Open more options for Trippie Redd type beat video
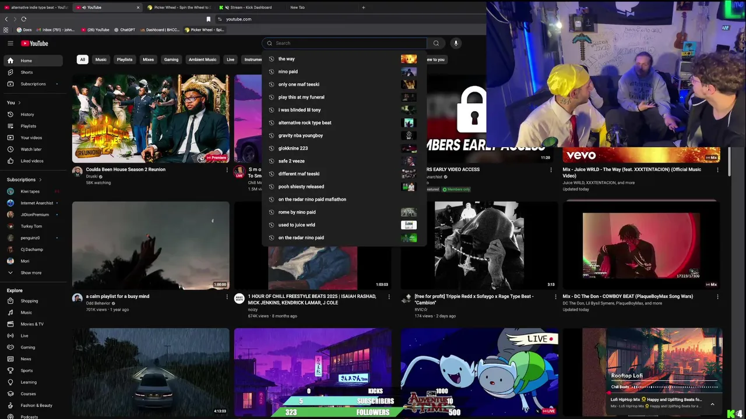Screen dimensions: 746x419 pos(555,297)
